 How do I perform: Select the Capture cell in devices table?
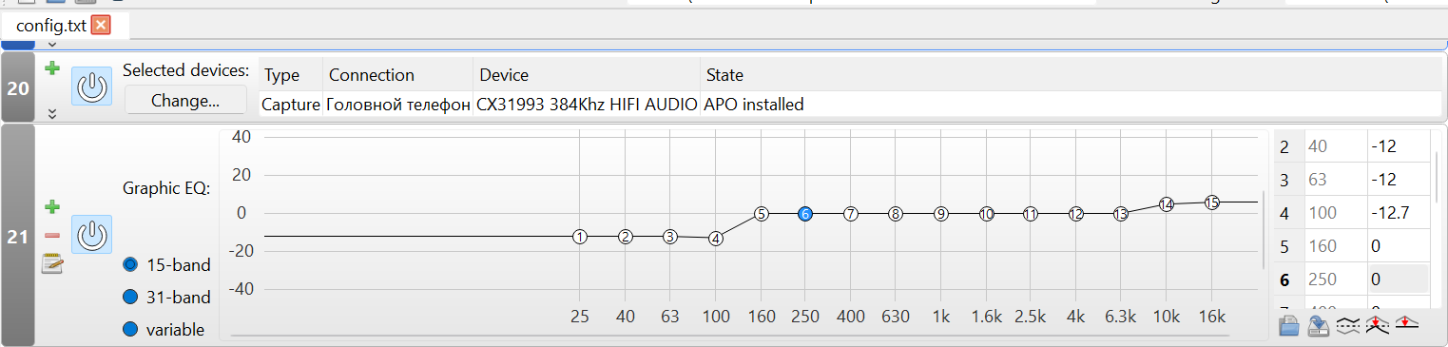291,105
